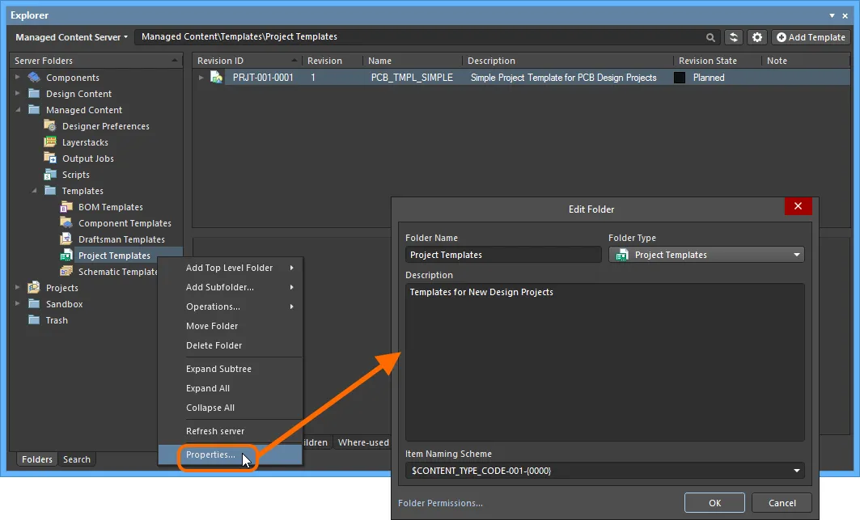Sort by Revision State column header
The height and width of the screenshot is (520, 860).
tap(718, 61)
